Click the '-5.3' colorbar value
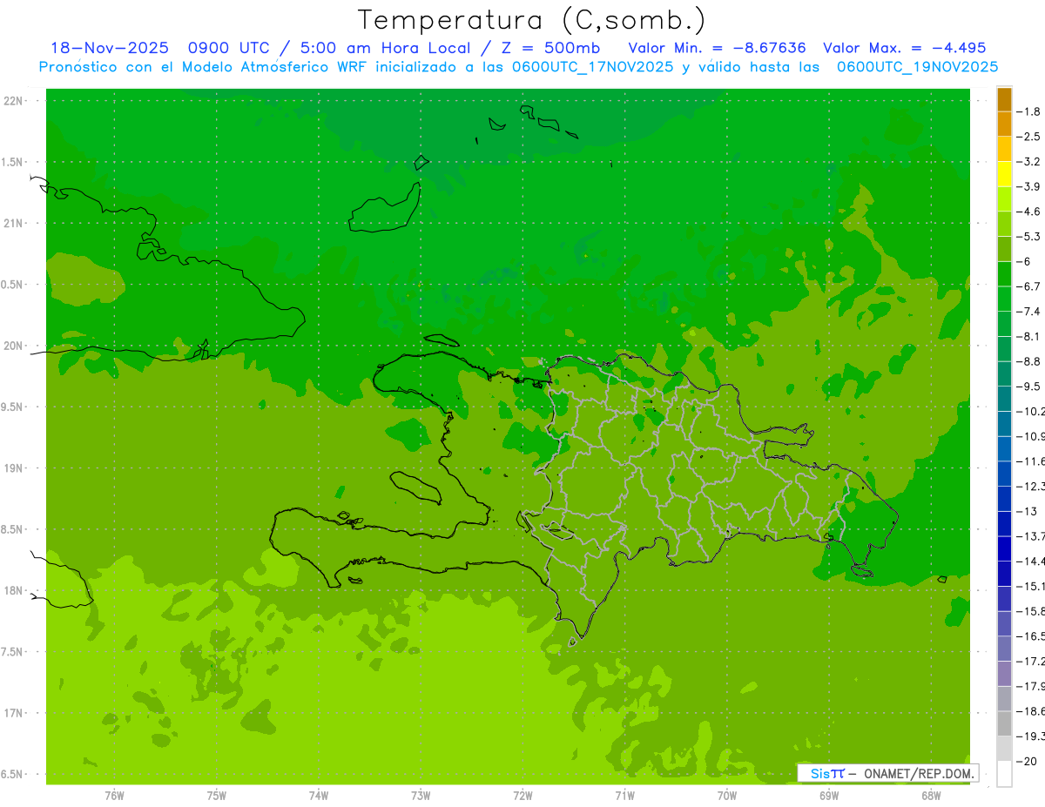Image resolution: width=1045 pixels, height=807 pixels. click(x=1030, y=236)
